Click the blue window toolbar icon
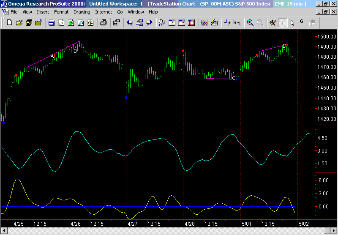338x235 pixels. (x=51, y=22)
